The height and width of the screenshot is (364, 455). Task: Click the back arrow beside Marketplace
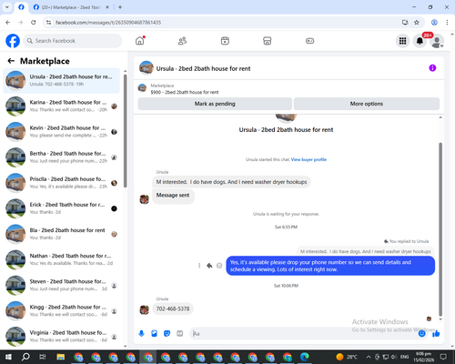tap(11, 61)
